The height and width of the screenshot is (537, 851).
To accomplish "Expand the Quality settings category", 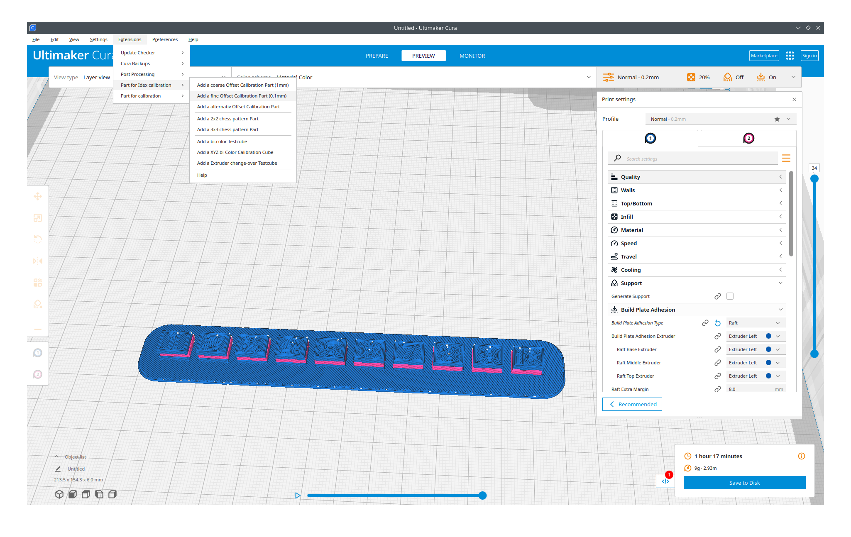I will point(697,177).
